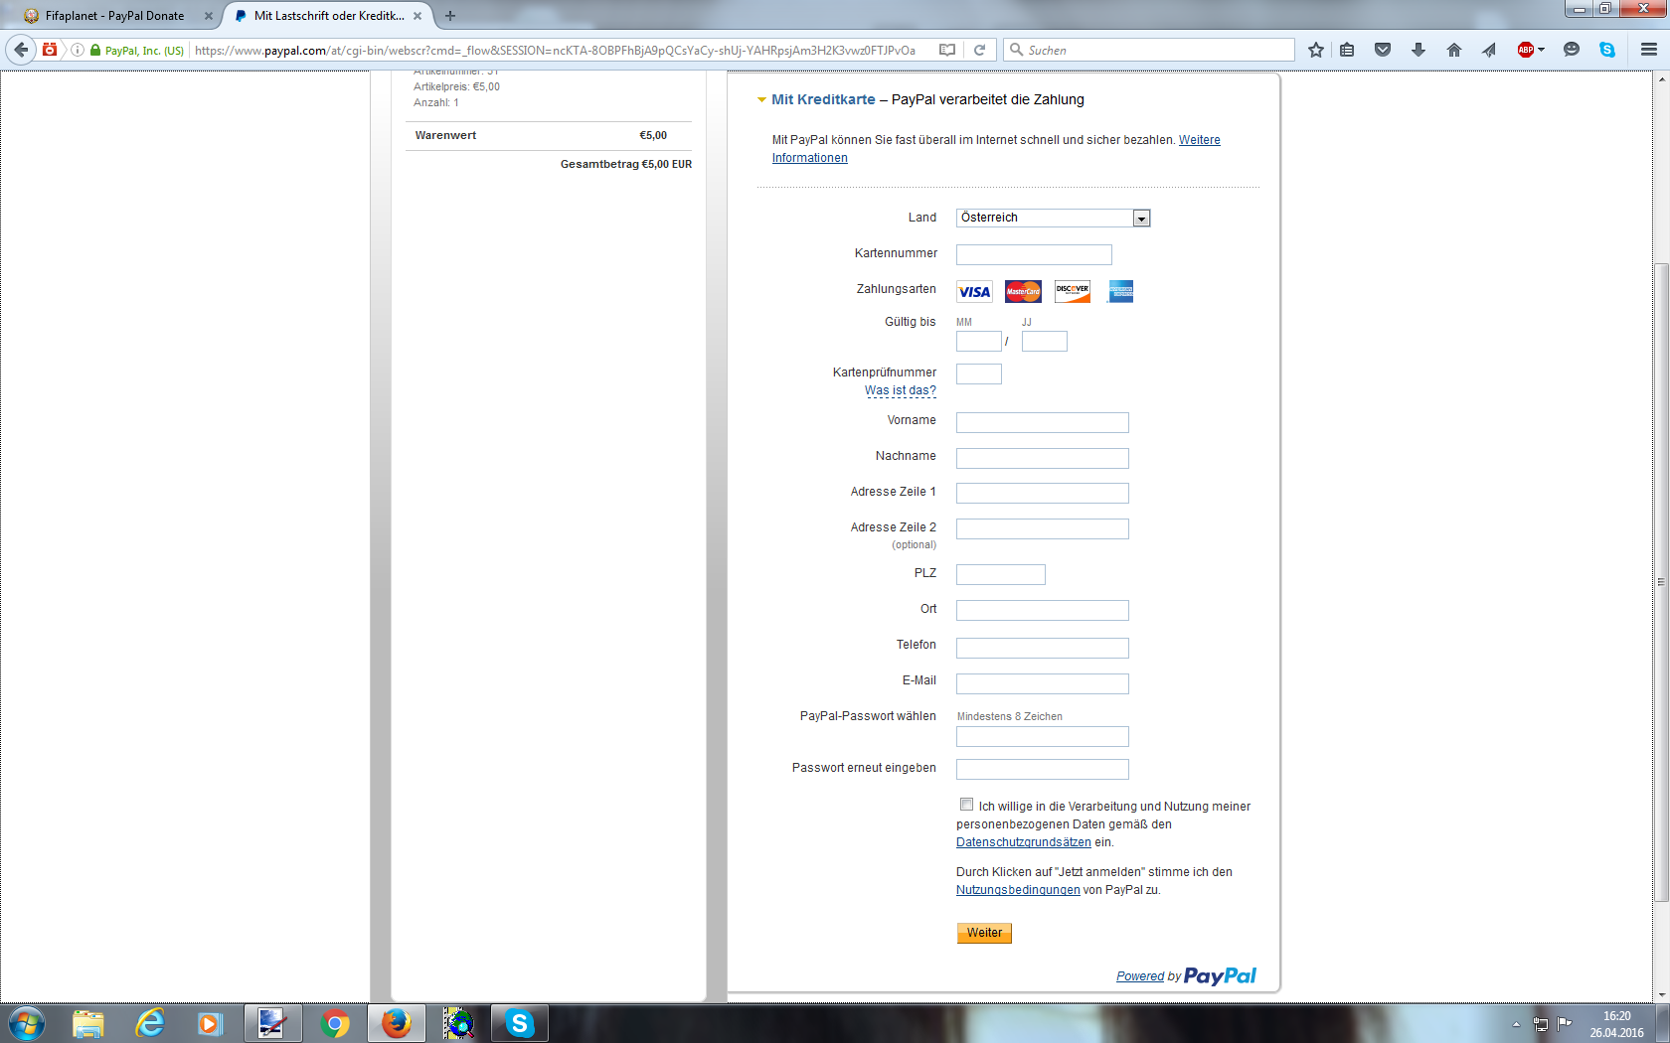The width and height of the screenshot is (1670, 1043).
Task: Bookmark this page with the star icon
Action: click(x=1316, y=50)
